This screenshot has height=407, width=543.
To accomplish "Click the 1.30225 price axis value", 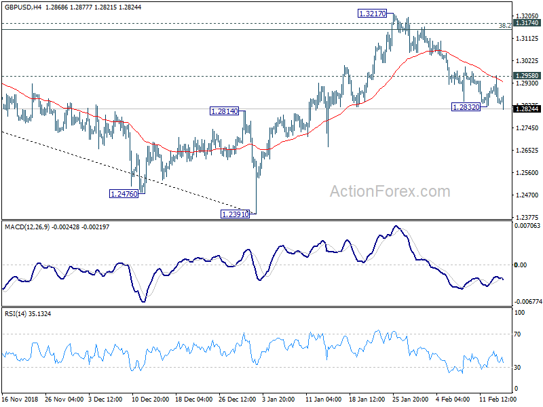I will (x=527, y=61).
